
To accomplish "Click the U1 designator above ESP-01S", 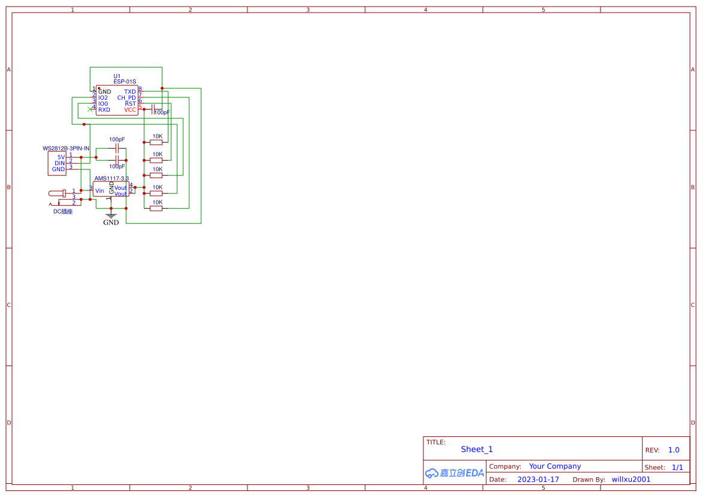I will point(117,76).
